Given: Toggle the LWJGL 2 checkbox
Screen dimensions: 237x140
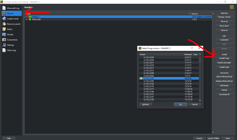Looking at the screenshot, I should point(27,17).
